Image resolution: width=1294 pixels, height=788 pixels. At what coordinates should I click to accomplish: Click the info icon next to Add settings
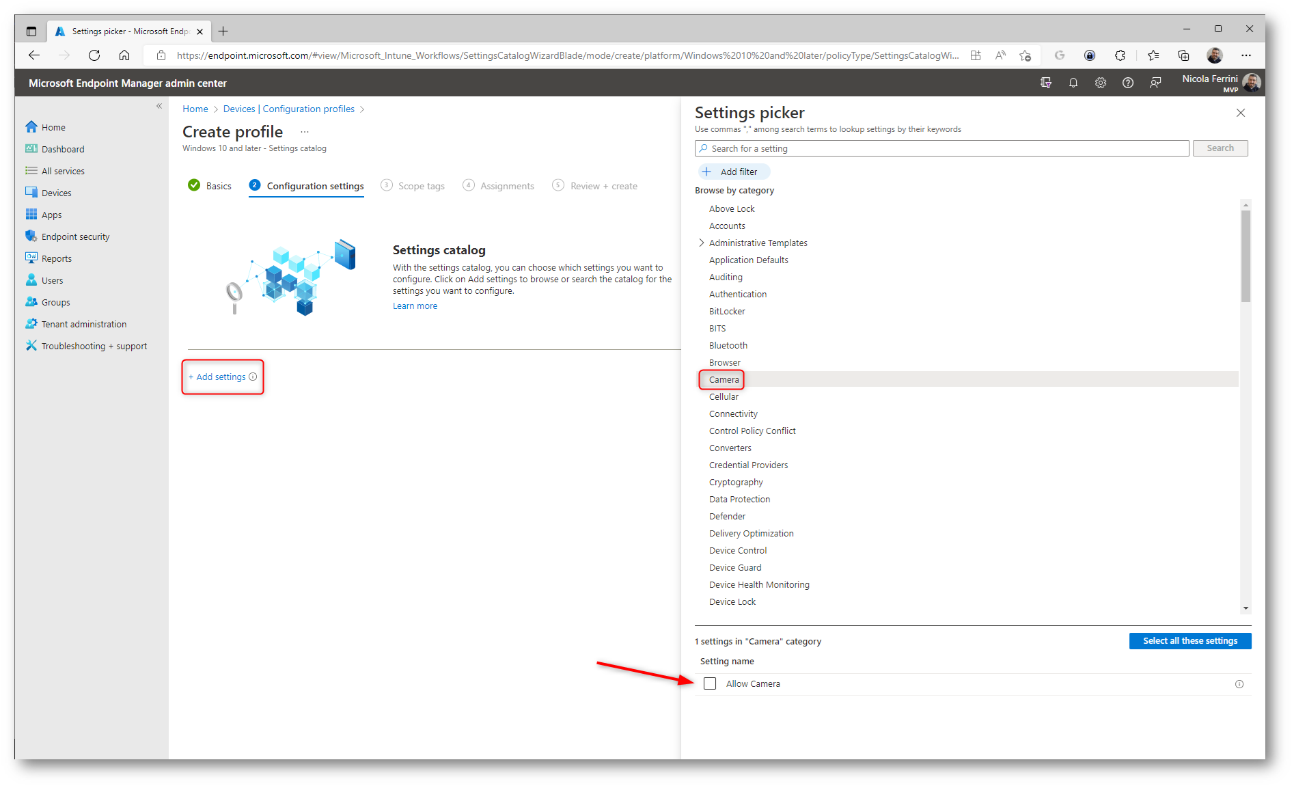point(253,377)
